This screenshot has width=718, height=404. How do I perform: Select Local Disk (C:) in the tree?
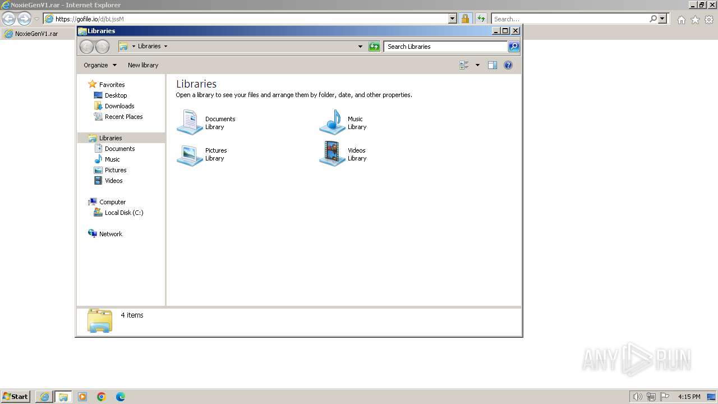pos(124,213)
